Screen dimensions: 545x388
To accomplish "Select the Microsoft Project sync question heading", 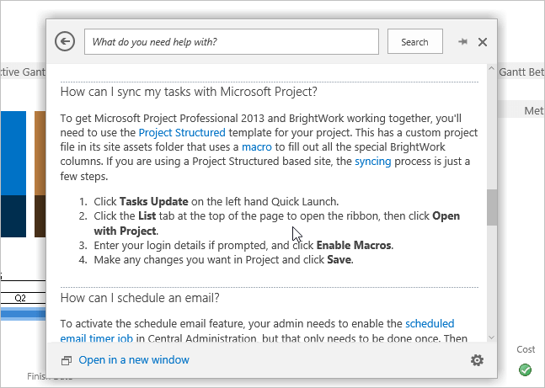I will (x=188, y=92).
